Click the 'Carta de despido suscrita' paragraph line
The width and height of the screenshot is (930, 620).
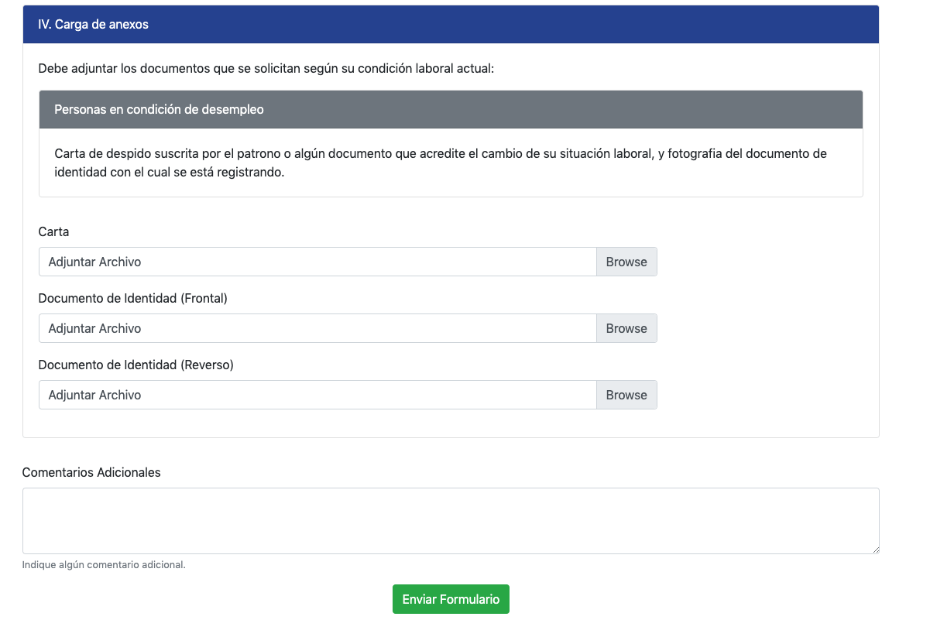coord(440,153)
